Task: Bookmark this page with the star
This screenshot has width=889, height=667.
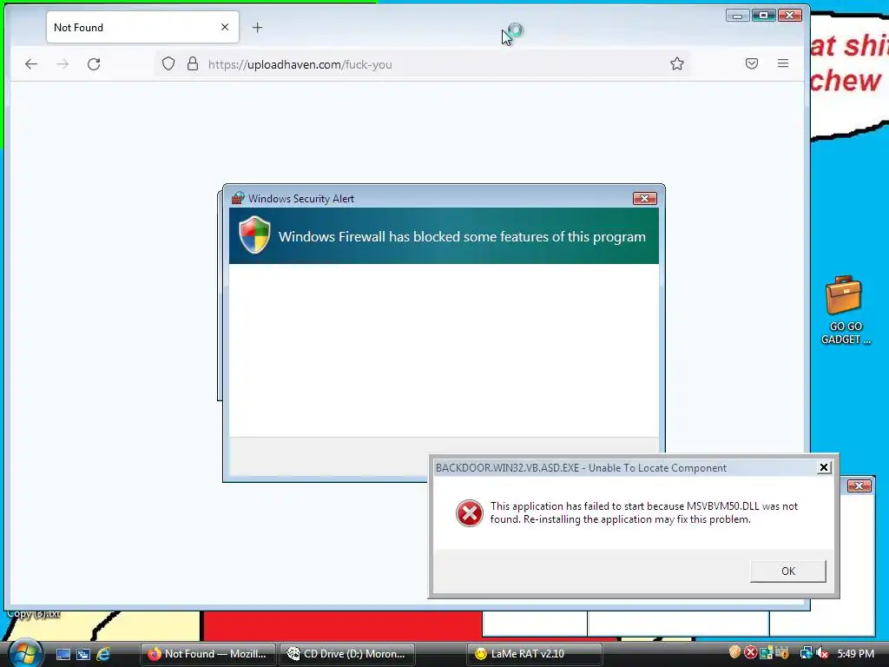Action: (x=677, y=63)
